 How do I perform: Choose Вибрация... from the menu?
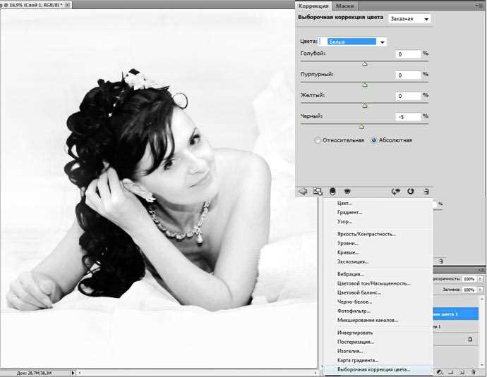tap(351, 274)
